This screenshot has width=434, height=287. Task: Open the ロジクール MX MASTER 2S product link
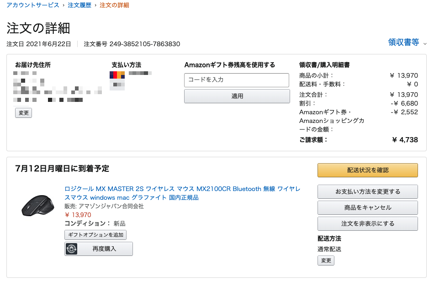(x=182, y=193)
